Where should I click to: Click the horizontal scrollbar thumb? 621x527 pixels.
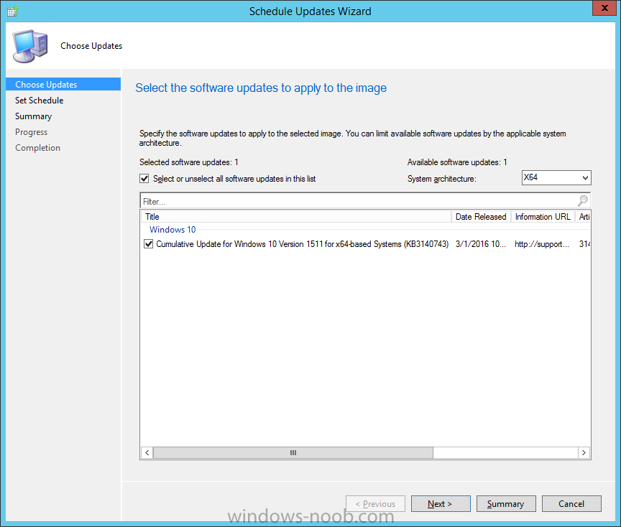[293, 452]
